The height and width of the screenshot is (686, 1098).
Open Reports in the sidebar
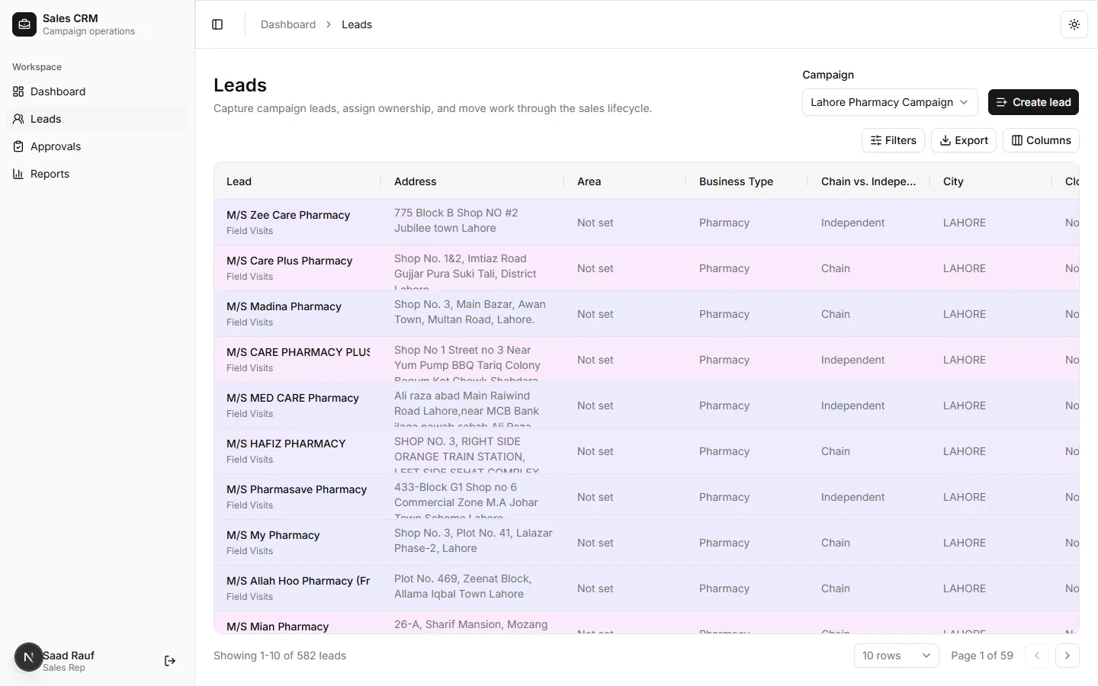(x=97, y=174)
